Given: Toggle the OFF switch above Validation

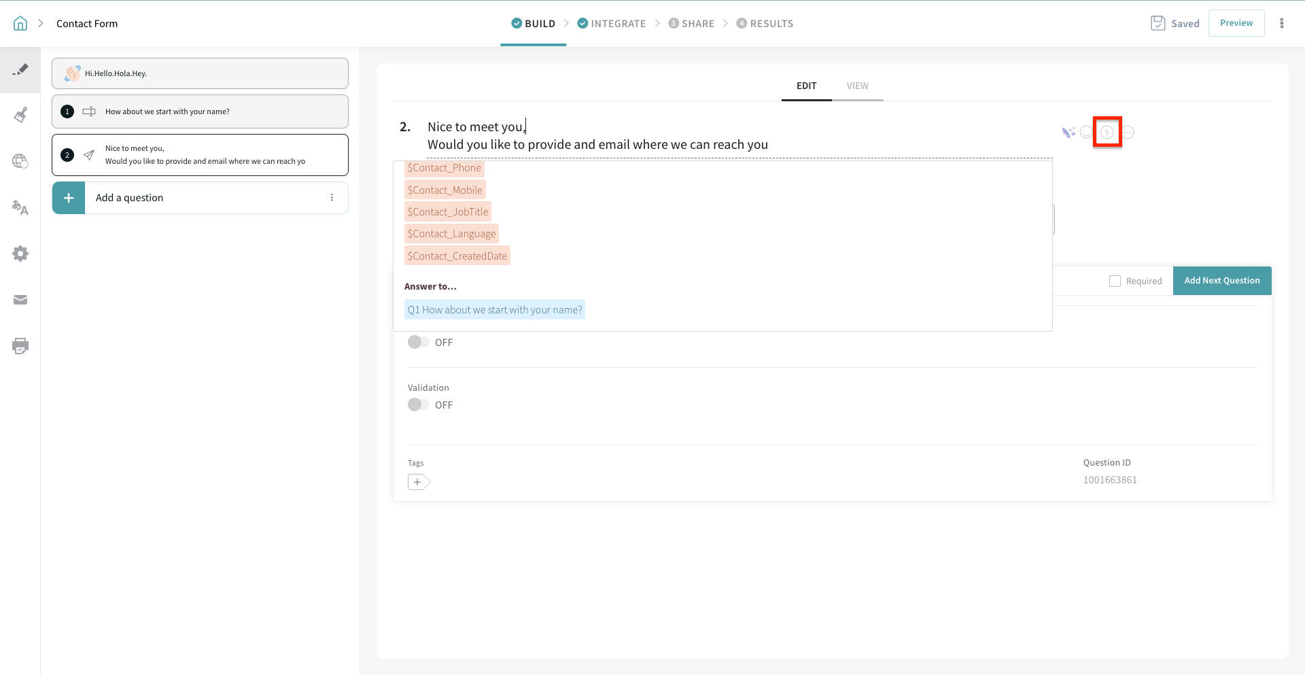Looking at the screenshot, I should click(x=418, y=343).
